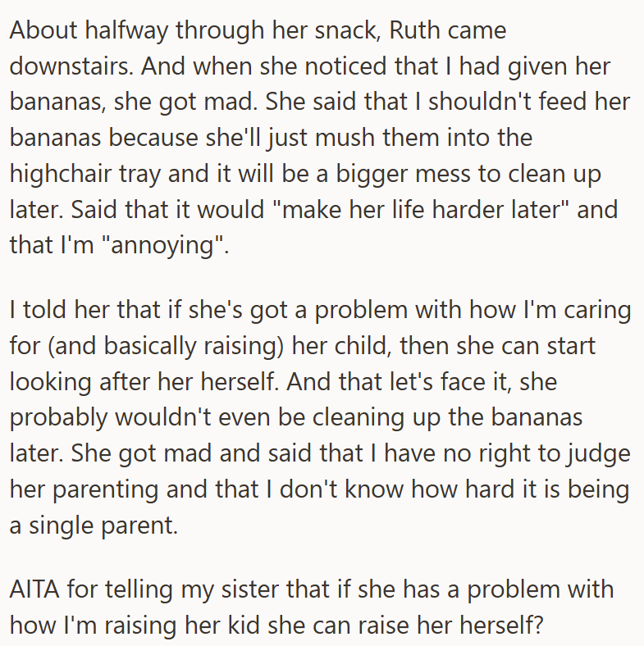The height and width of the screenshot is (646, 644).
Task: Click the parenthetical "(and basically raising)"
Action: click(x=166, y=345)
